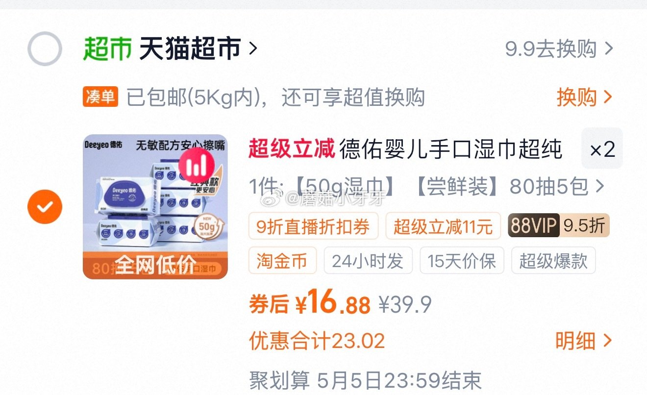Open the 天猫超市 store page
Image resolution: width=647 pixels, height=395 pixels.
coord(190,49)
